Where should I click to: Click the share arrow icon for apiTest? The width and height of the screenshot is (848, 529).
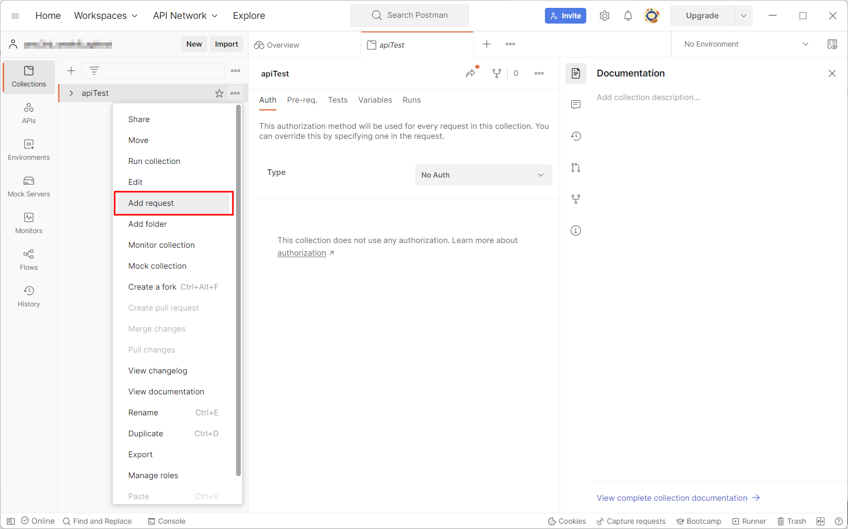pos(471,73)
